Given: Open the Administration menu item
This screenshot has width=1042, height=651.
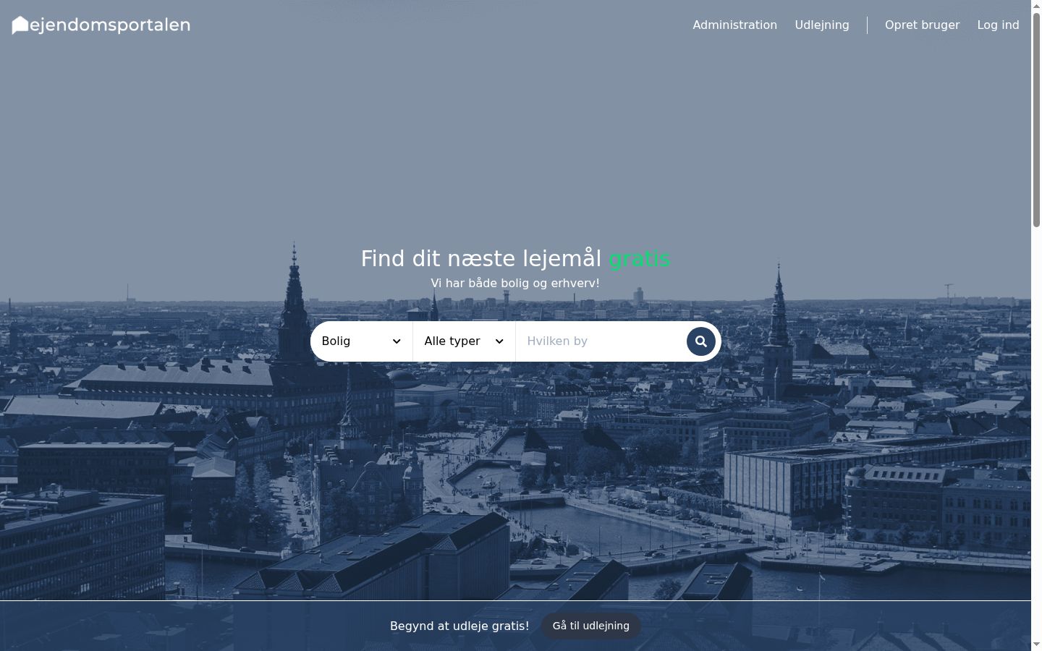Looking at the screenshot, I should tap(734, 25).
